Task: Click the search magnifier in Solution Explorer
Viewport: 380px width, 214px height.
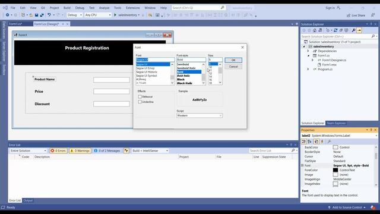Action: 373,36
